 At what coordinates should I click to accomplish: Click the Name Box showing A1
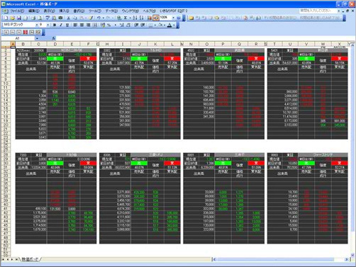pos(18,38)
